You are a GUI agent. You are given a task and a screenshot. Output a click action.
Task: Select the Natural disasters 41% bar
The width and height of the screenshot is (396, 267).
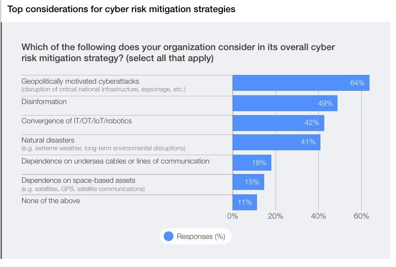[x=276, y=142]
